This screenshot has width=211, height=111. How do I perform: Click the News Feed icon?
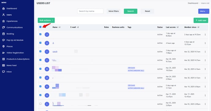(x=3, y=65)
